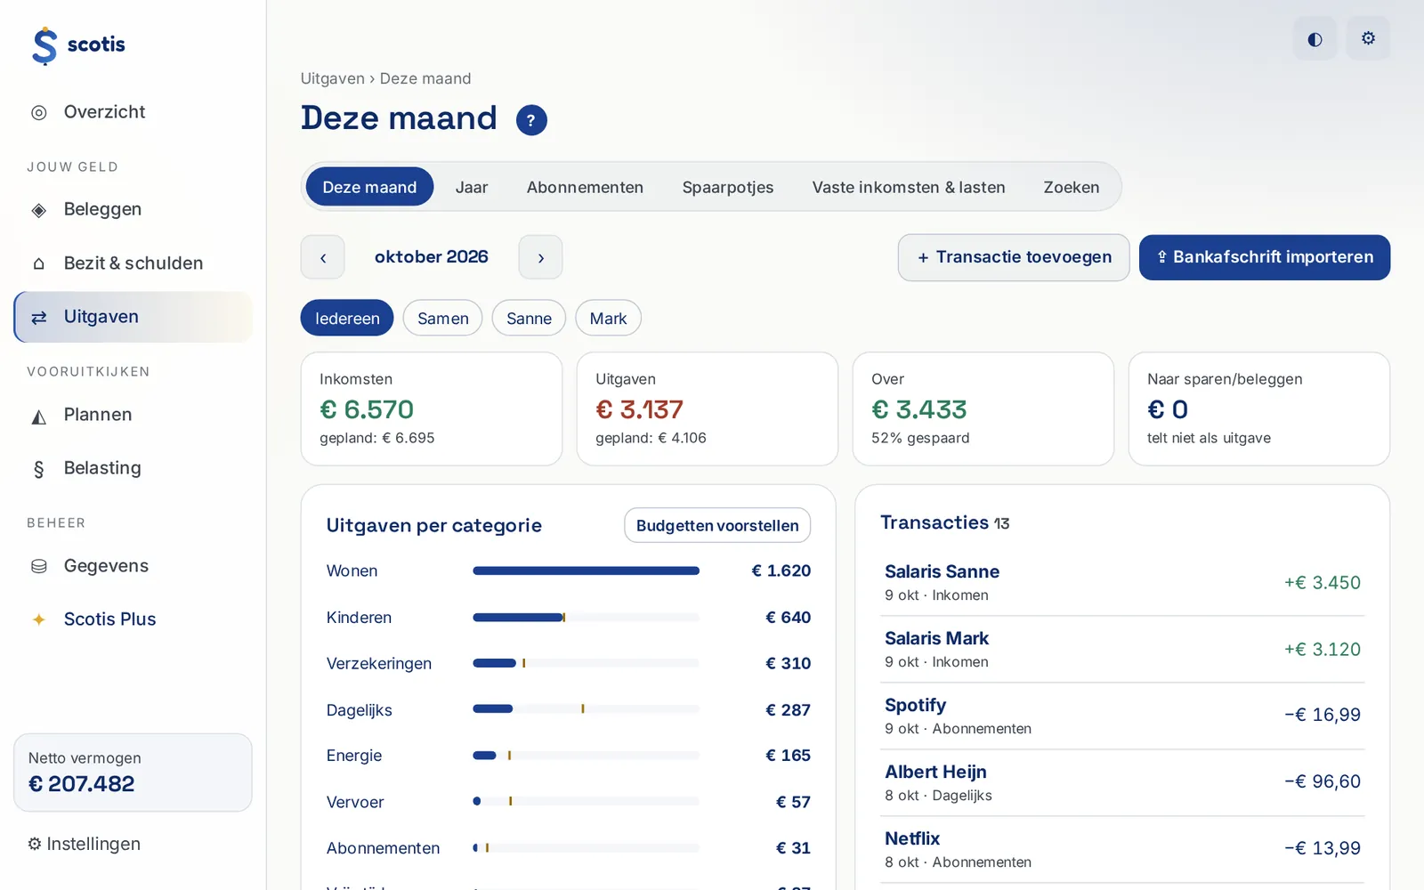This screenshot has height=890, width=1424.
Task: Open the Spotify transaction
Action: tap(1122, 716)
